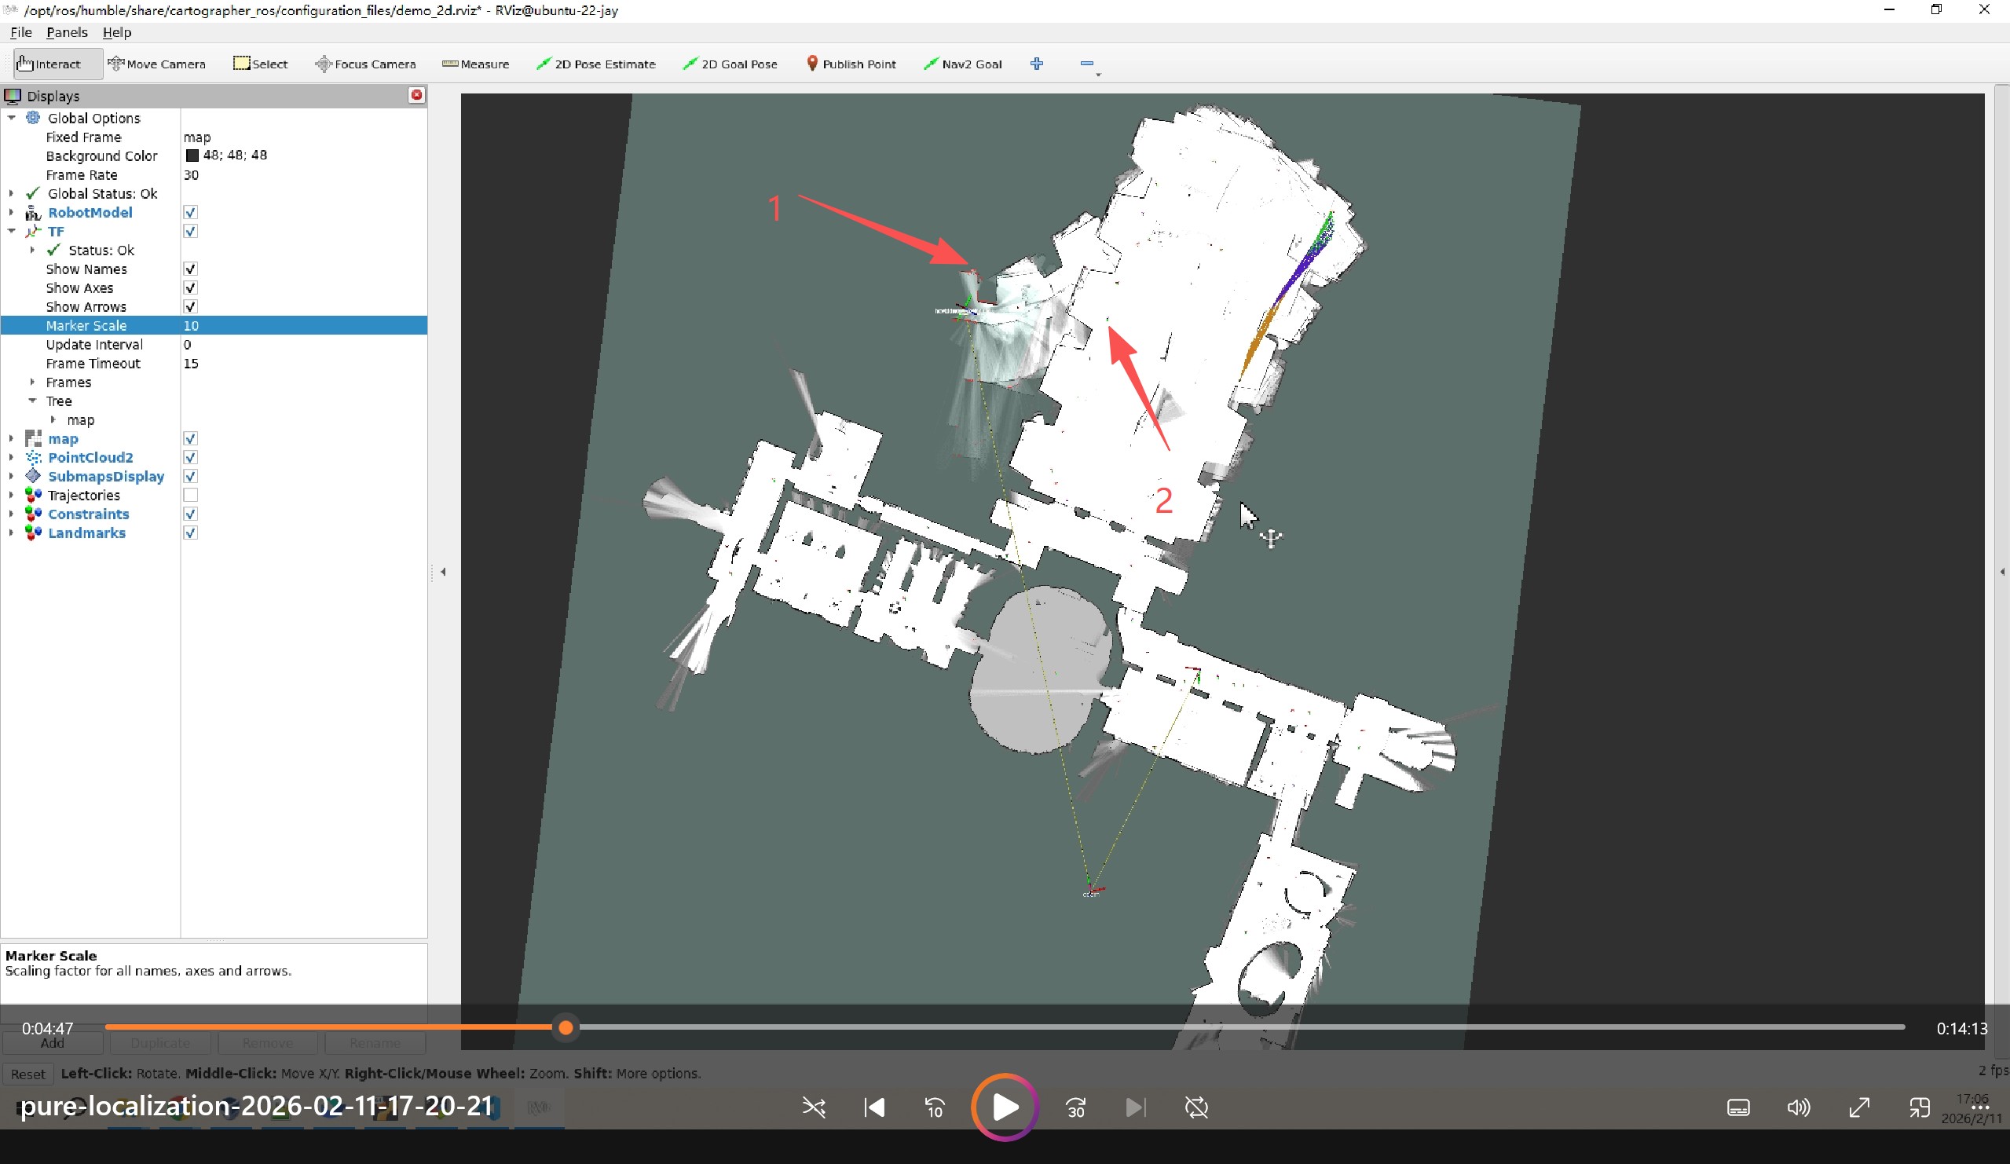Switch video to fullscreen

click(1859, 1107)
